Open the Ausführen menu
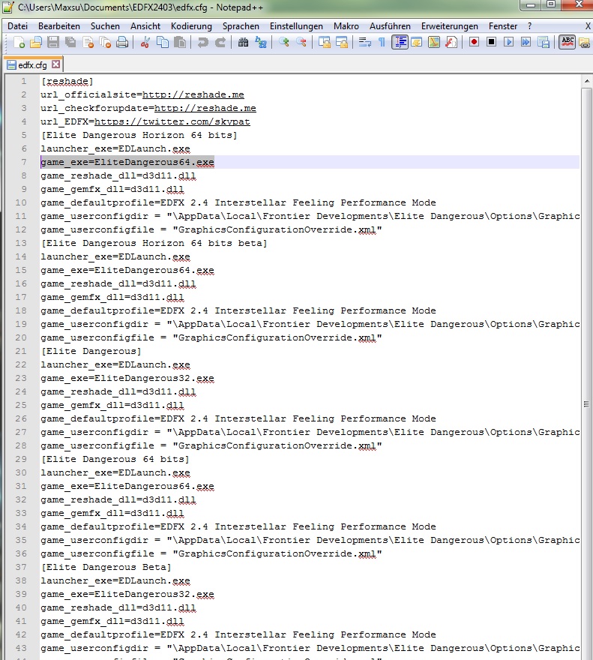This screenshot has height=660, width=593. point(390,26)
